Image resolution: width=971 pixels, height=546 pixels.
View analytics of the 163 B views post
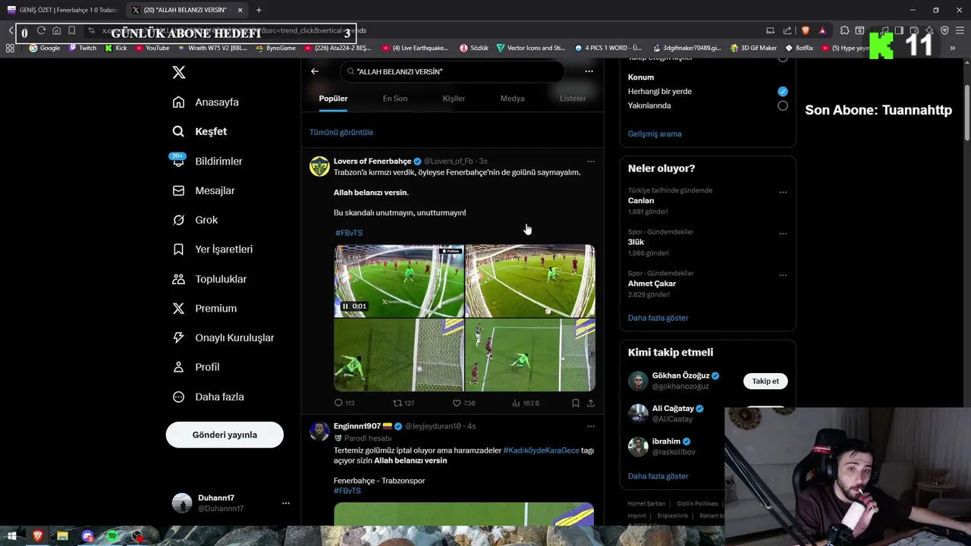(x=525, y=403)
